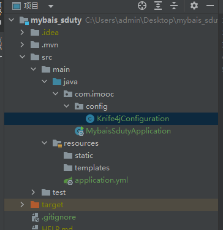Open project panel settings gear
Image resolution: width=223 pixels, height=230 pixels.
pos(194,6)
